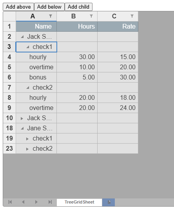Click the Add below button

coord(49,7)
